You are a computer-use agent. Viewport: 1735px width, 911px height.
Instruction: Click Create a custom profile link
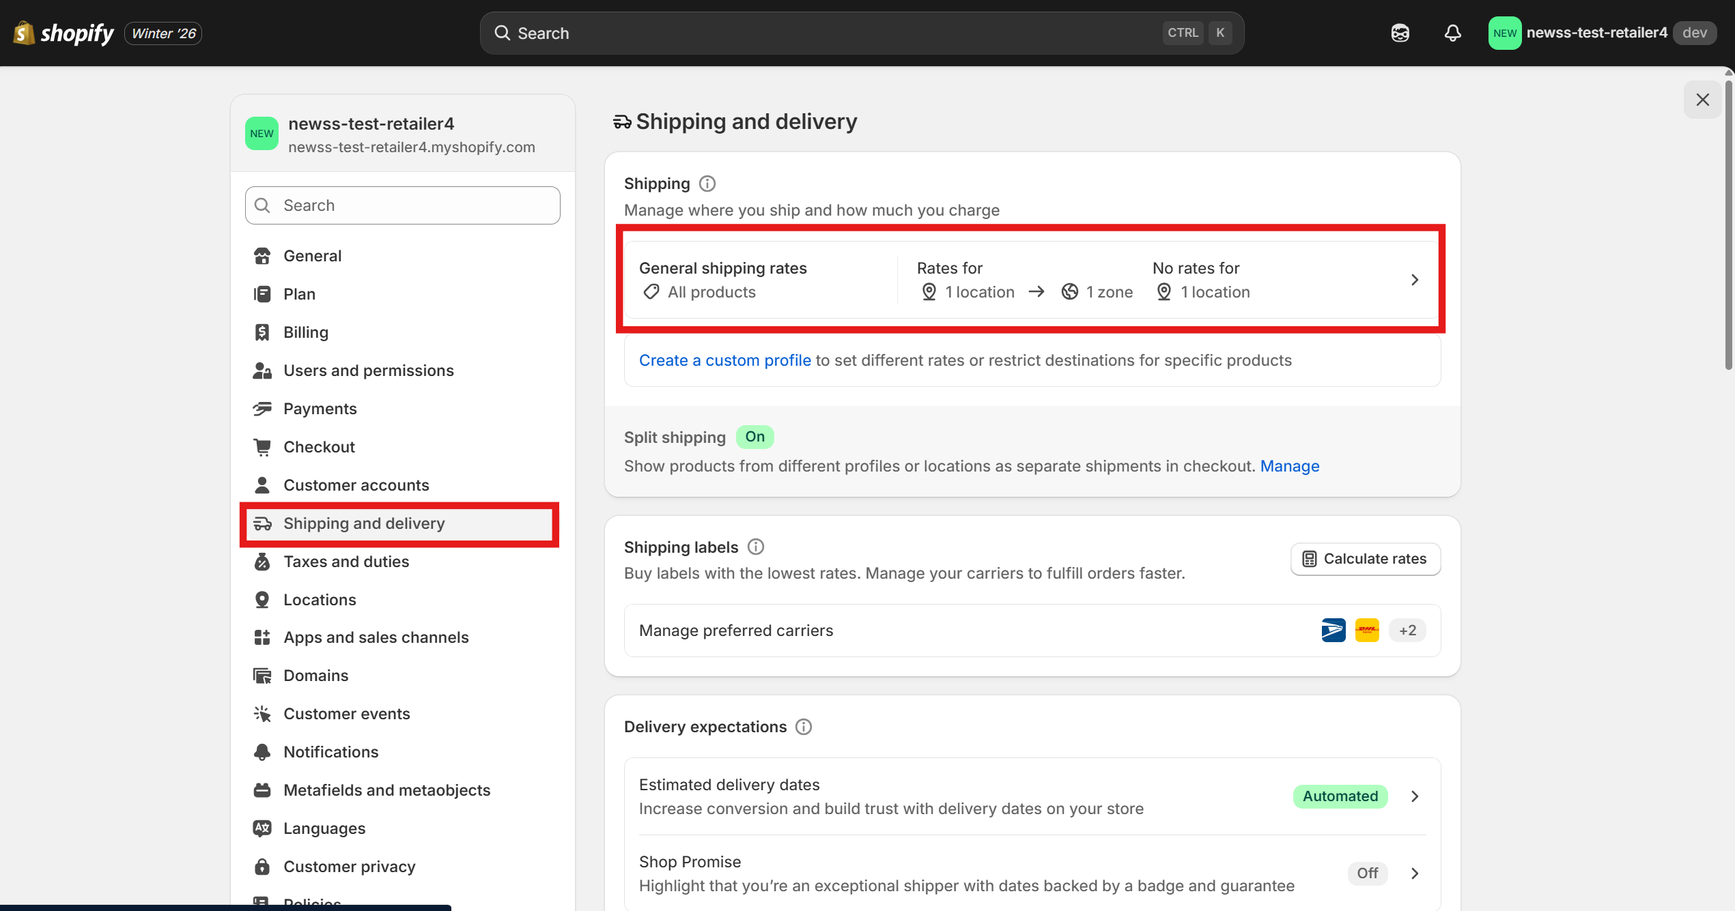coord(724,360)
